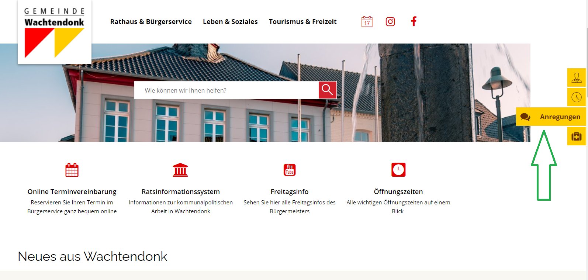Click the red calendar icon above Terminvereinbarung

[x=72, y=170]
